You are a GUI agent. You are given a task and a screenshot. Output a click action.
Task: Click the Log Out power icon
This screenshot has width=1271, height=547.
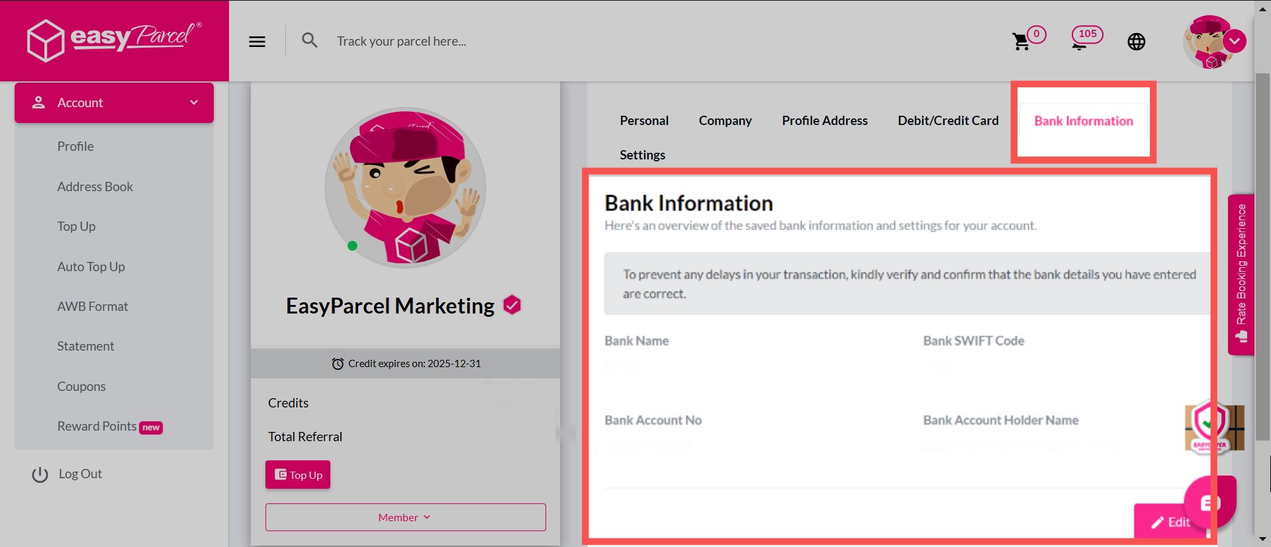[x=40, y=474]
